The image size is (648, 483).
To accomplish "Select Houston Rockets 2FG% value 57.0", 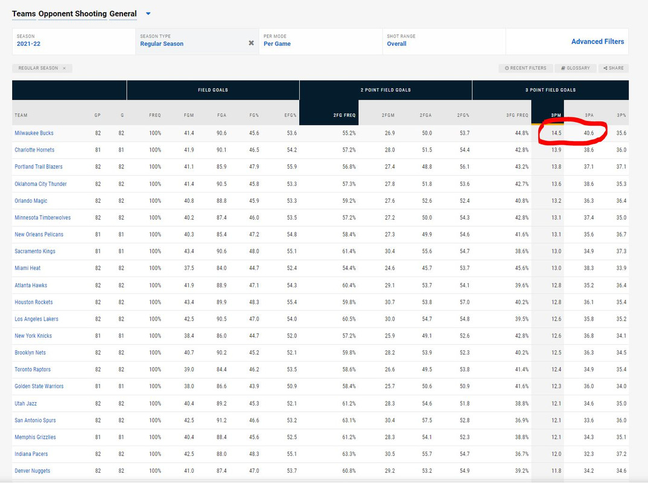I will coord(465,302).
